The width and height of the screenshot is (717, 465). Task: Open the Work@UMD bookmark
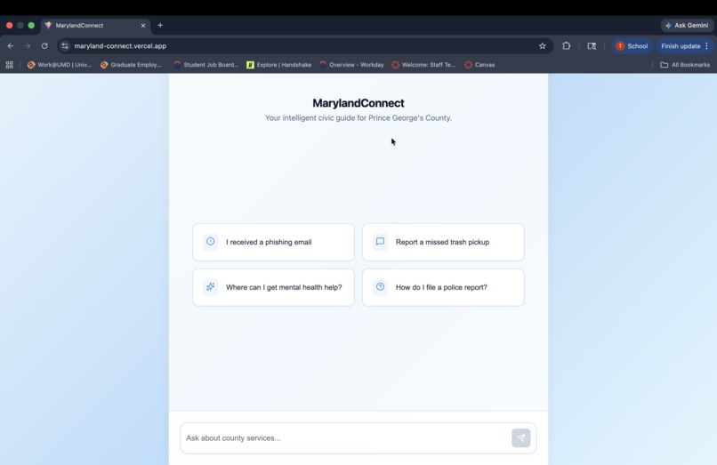(60, 65)
